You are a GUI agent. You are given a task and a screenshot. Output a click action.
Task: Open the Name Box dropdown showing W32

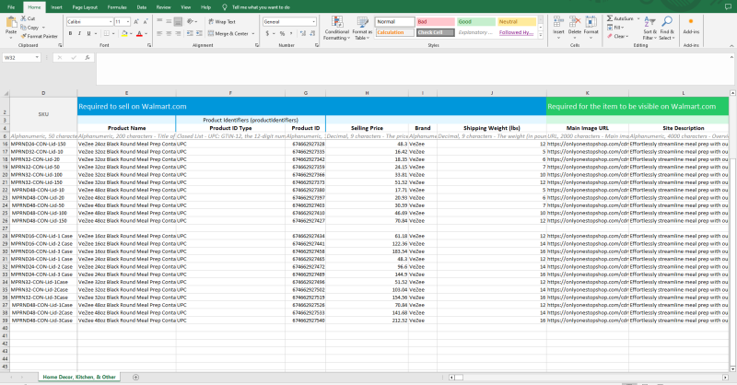click(37, 57)
